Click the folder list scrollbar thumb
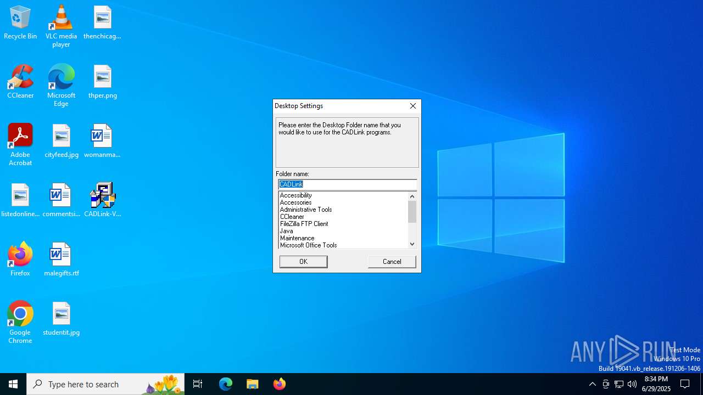This screenshot has width=703, height=395. pyautogui.click(x=412, y=212)
